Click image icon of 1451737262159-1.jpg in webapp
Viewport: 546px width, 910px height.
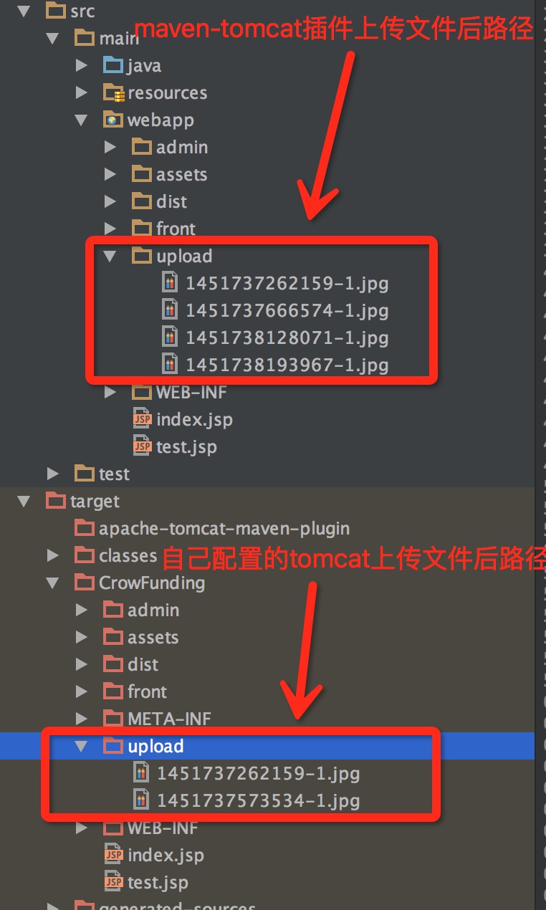(x=169, y=283)
